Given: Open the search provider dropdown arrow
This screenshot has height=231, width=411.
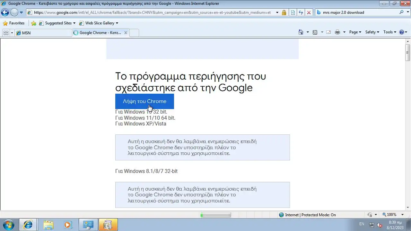Looking at the screenshot, I should pos(407,13).
